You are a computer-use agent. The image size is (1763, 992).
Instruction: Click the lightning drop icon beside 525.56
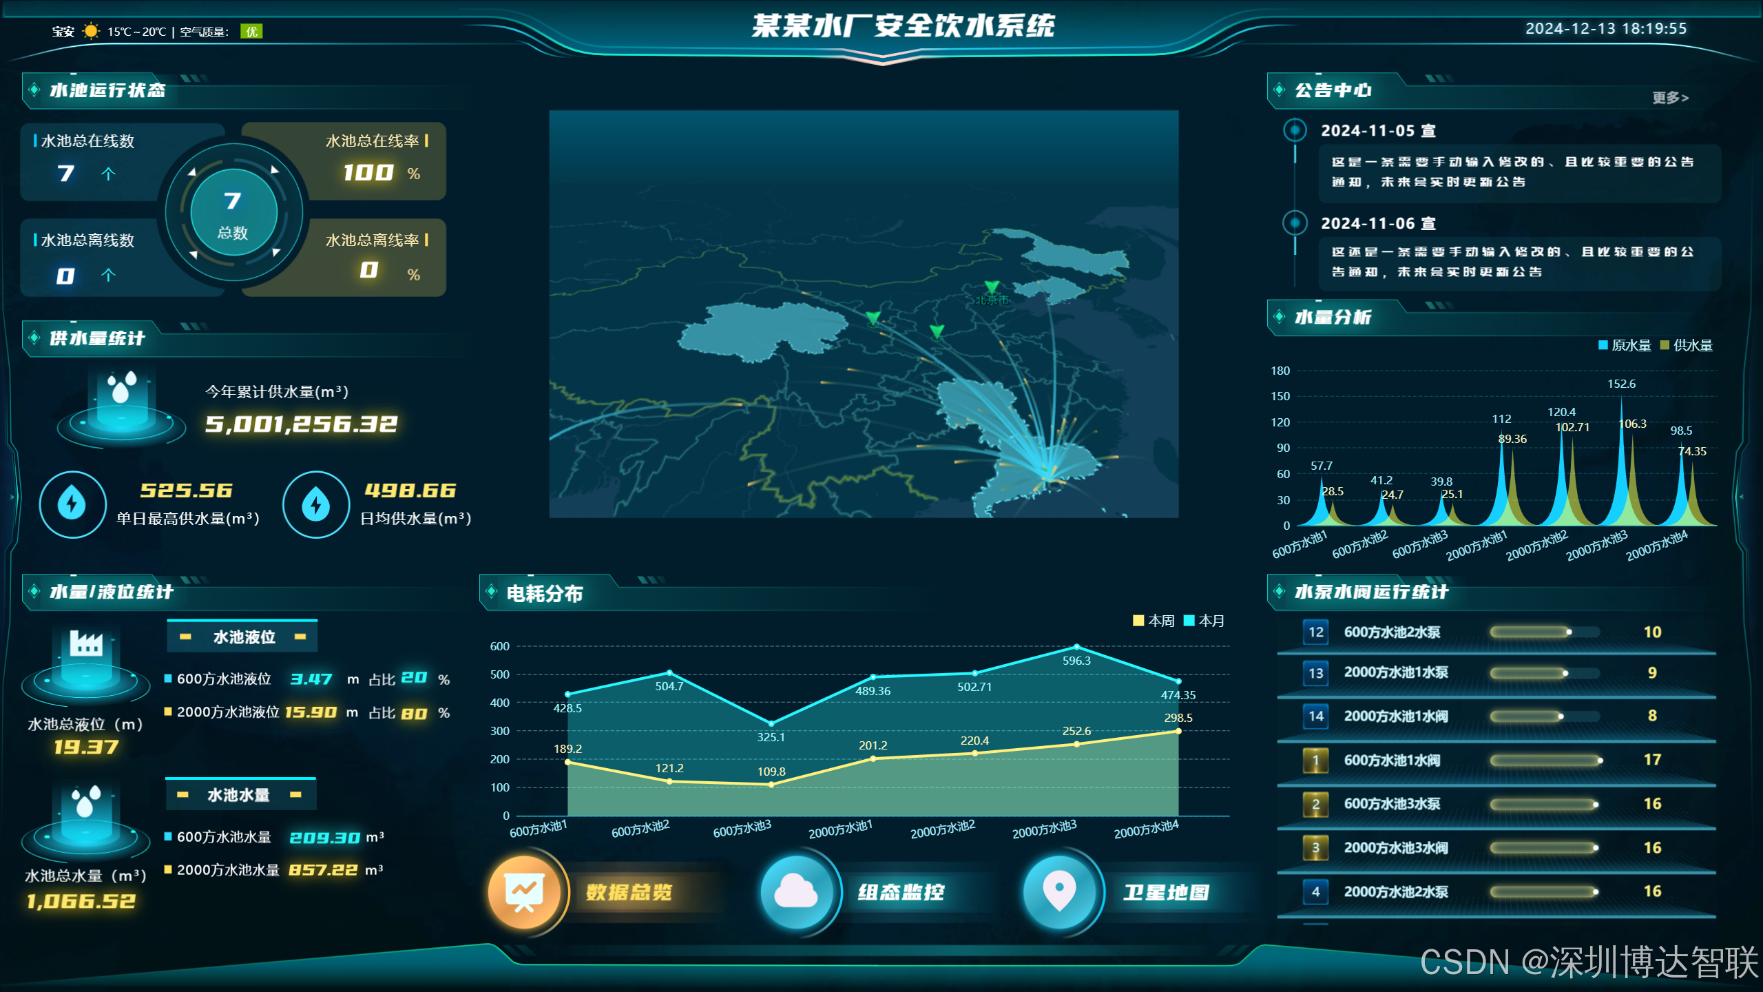tap(72, 504)
